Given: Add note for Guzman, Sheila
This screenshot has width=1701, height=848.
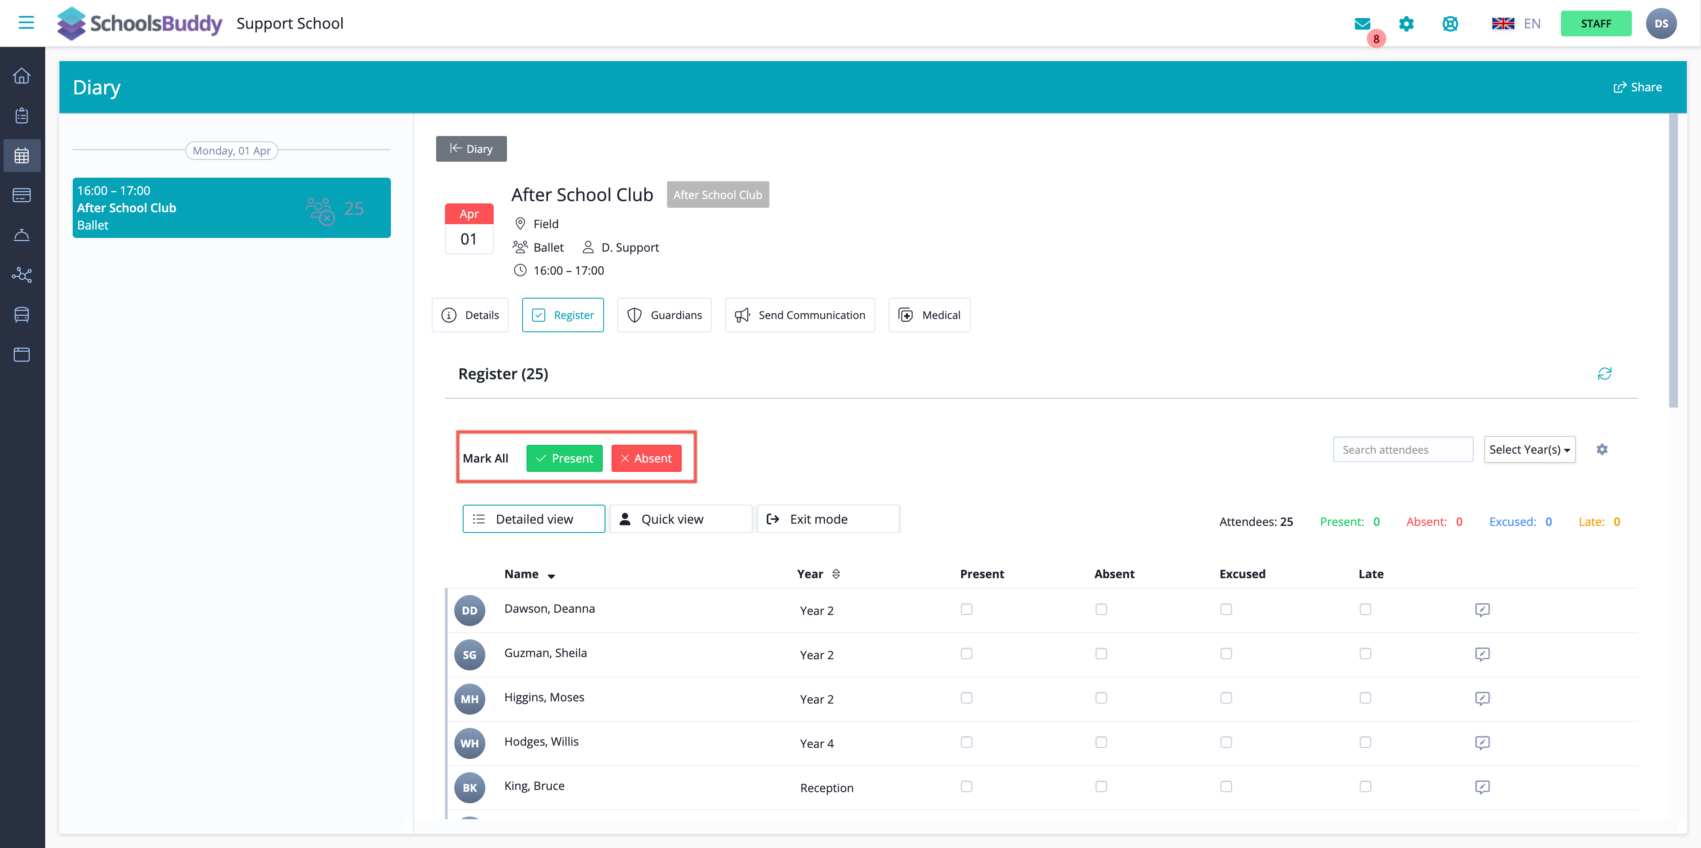Looking at the screenshot, I should click(1483, 654).
